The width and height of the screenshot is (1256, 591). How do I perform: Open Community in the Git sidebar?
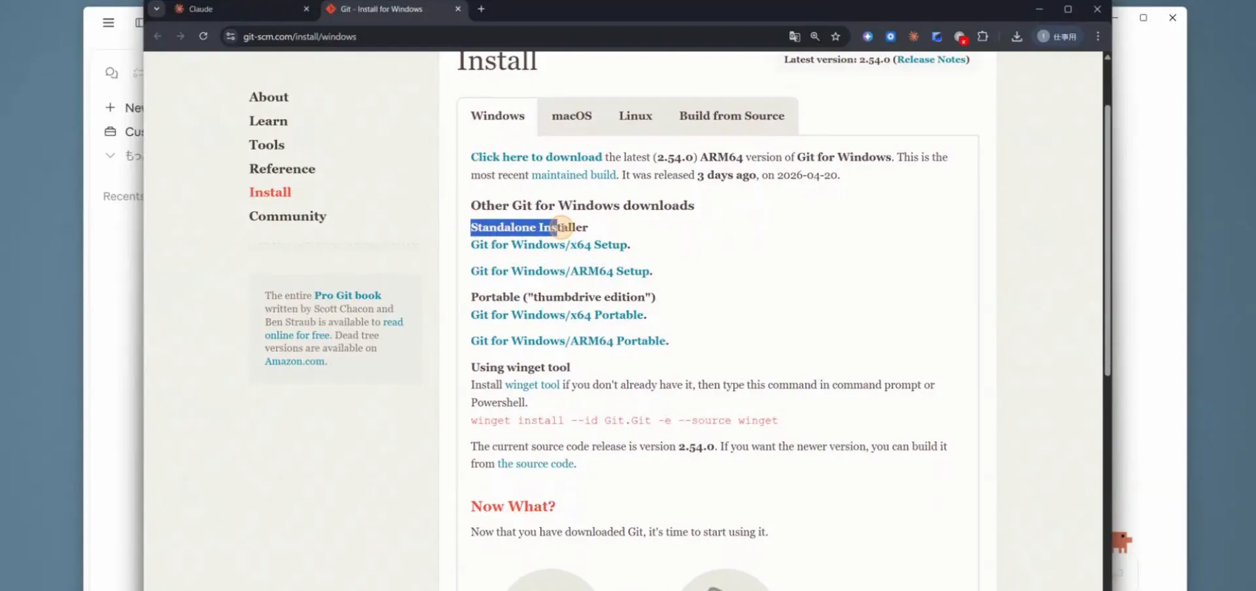tap(287, 216)
